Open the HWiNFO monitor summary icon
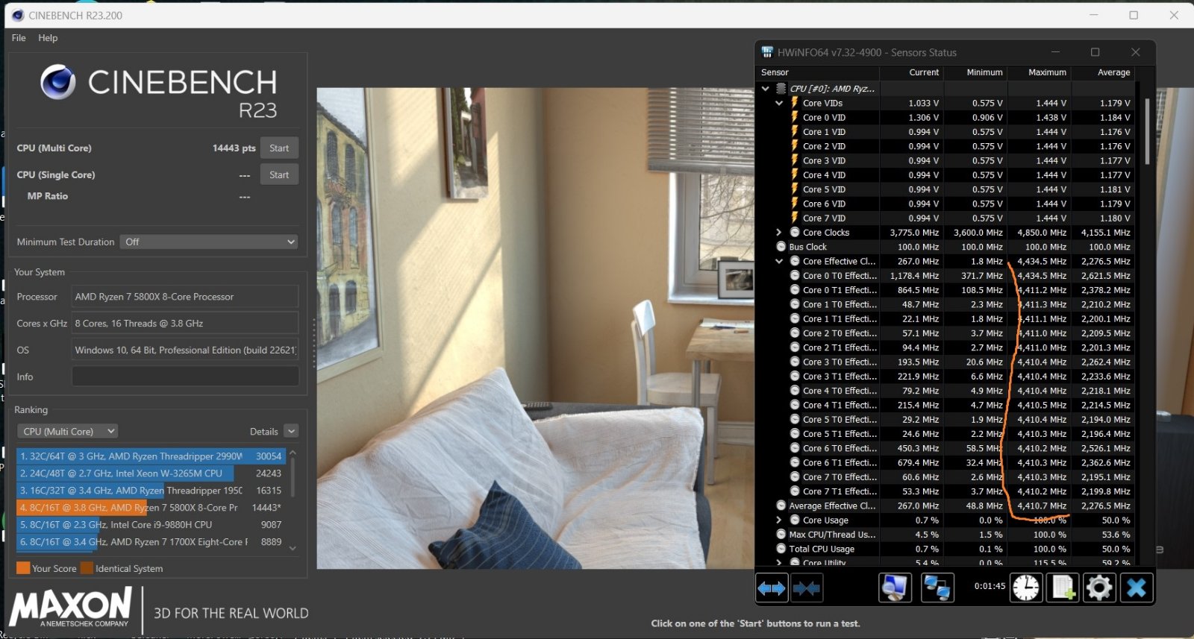The image size is (1194, 639). point(895,588)
